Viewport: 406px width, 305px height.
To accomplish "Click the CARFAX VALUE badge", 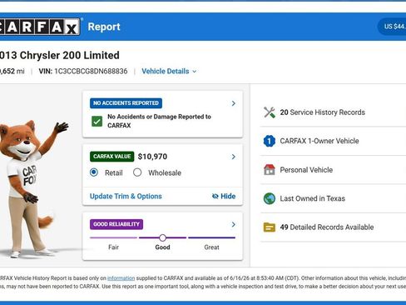I will click(112, 157).
